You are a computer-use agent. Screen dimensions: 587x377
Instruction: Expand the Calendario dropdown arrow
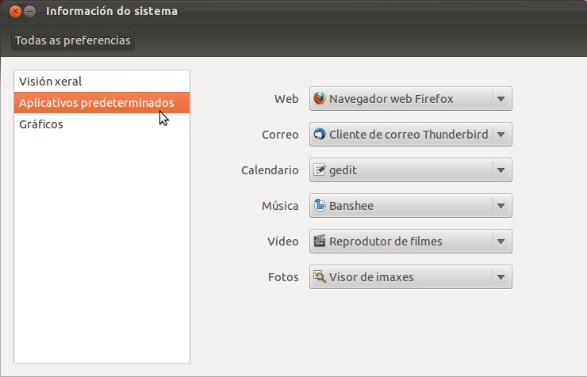501,170
